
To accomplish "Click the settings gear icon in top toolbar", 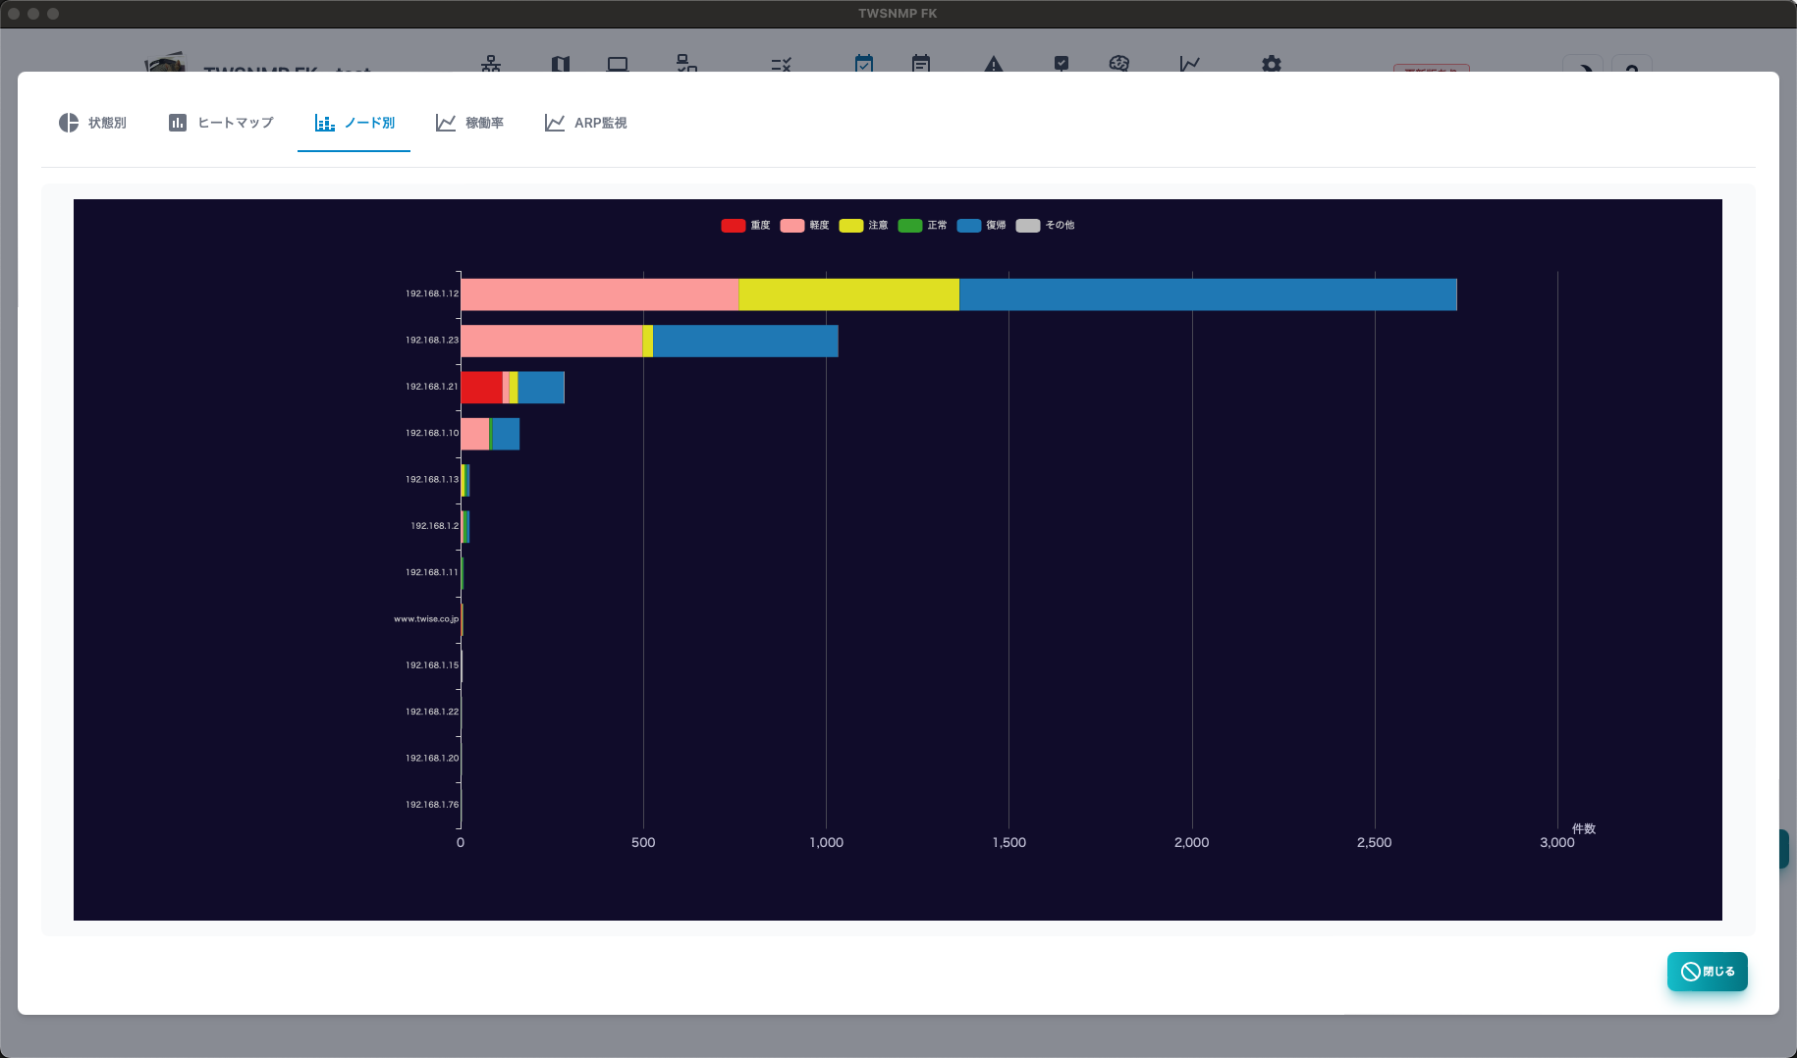I will point(1272,64).
